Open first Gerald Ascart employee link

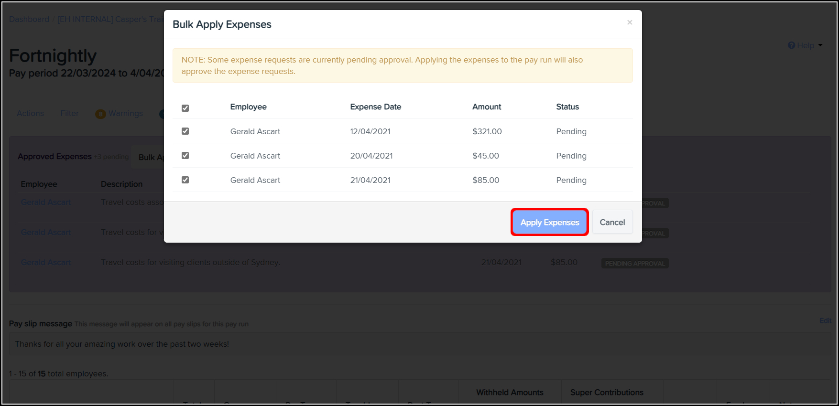pyautogui.click(x=46, y=202)
